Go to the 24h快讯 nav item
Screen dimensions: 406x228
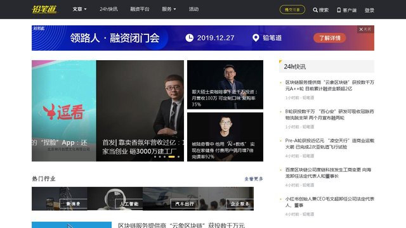[108, 9]
